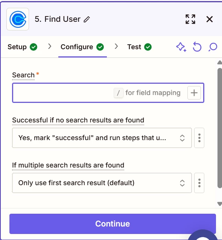Image resolution: width=222 pixels, height=240 pixels.
Task: Click the Calendly app logo icon
Action: [x=18, y=19]
